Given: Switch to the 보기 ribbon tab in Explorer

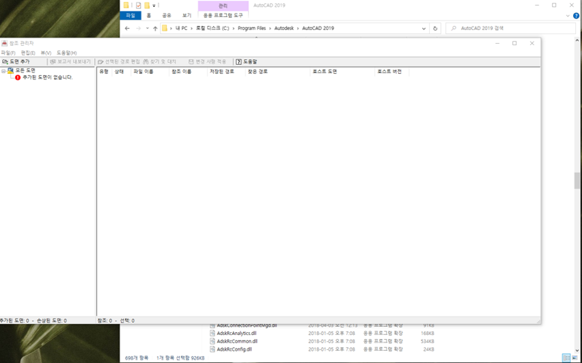Looking at the screenshot, I should pos(186,16).
